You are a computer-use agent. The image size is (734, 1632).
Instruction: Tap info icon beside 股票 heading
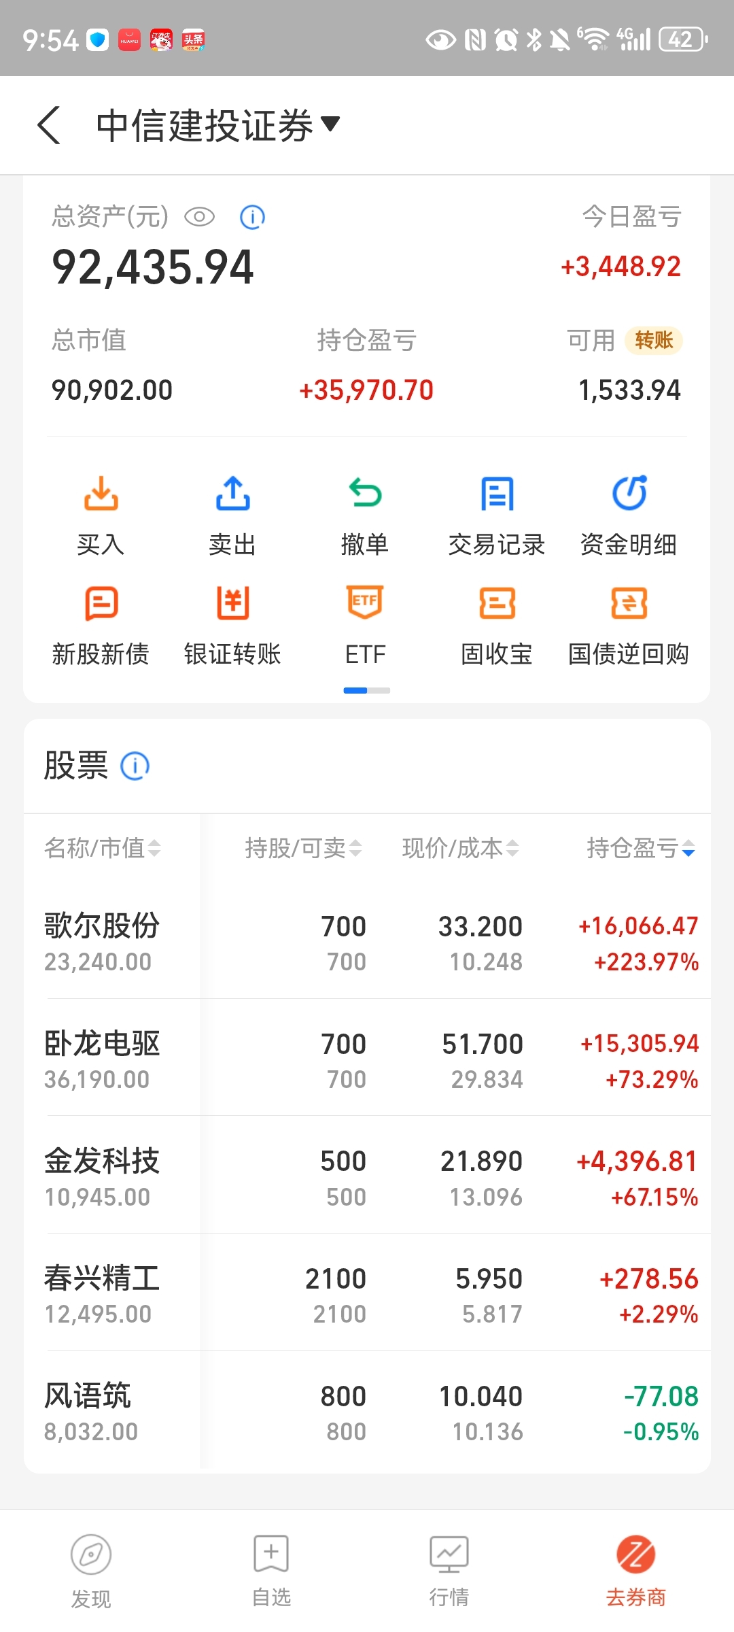pyautogui.click(x=135, y=766)
